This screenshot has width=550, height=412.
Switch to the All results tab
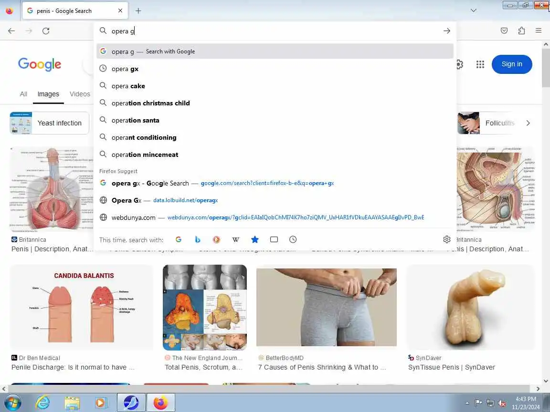[x=23, y=94]
